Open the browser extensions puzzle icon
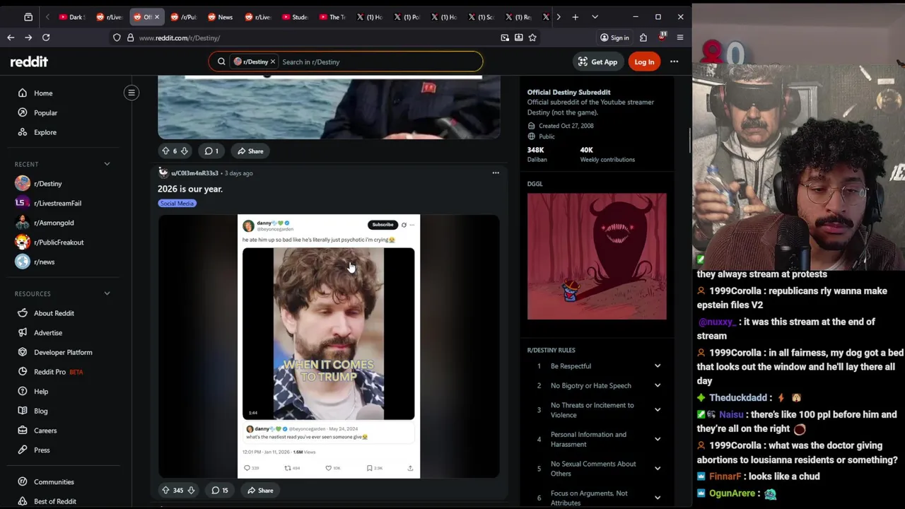Screen dimensions: 905x509 (643, 37)
